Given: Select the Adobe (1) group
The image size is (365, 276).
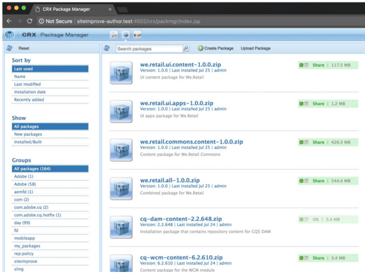Looking at the screenshot, I should pos(50,177).
